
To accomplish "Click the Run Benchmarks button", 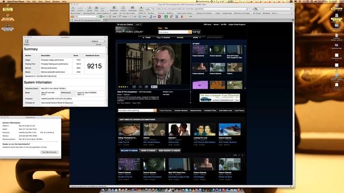I will (x=49, y=152).
